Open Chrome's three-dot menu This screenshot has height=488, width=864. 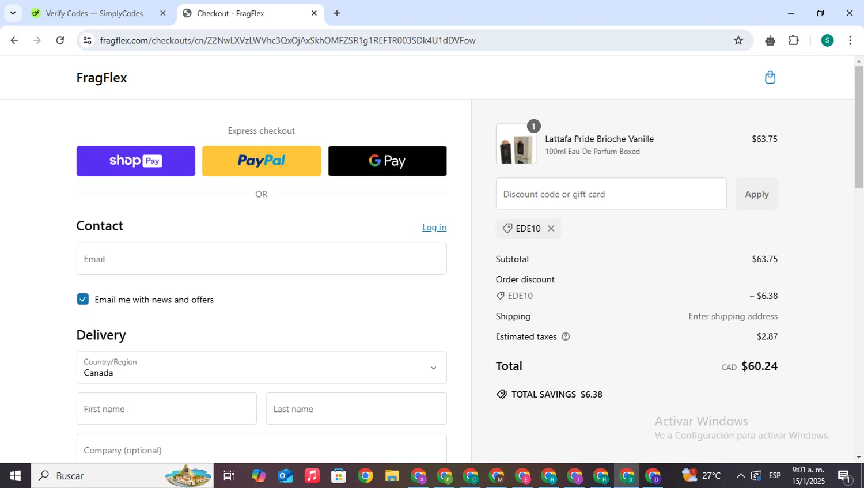coord(850,40)
